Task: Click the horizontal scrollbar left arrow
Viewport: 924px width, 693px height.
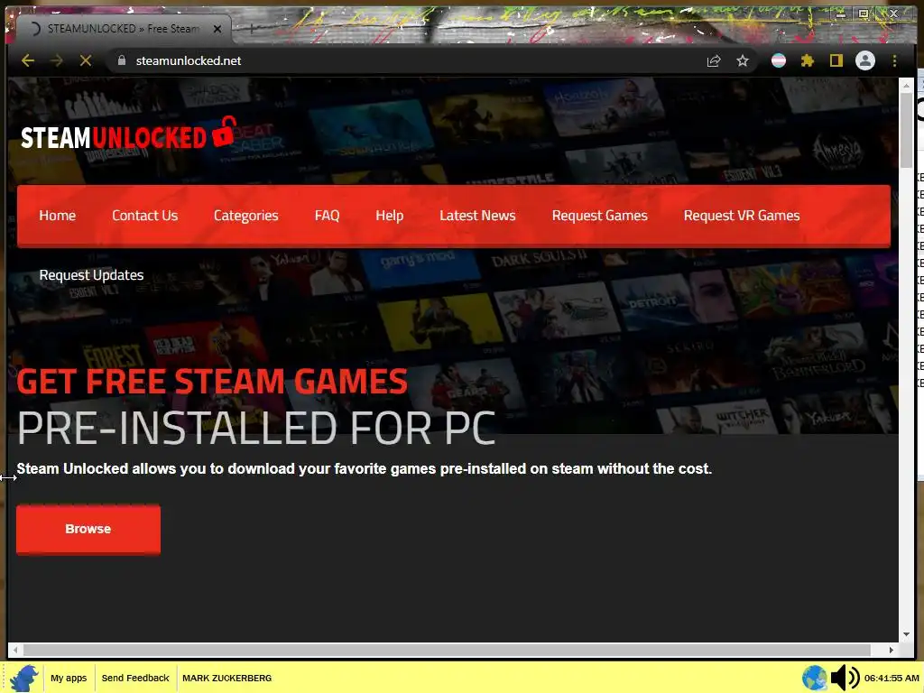Action: point(15,650)
